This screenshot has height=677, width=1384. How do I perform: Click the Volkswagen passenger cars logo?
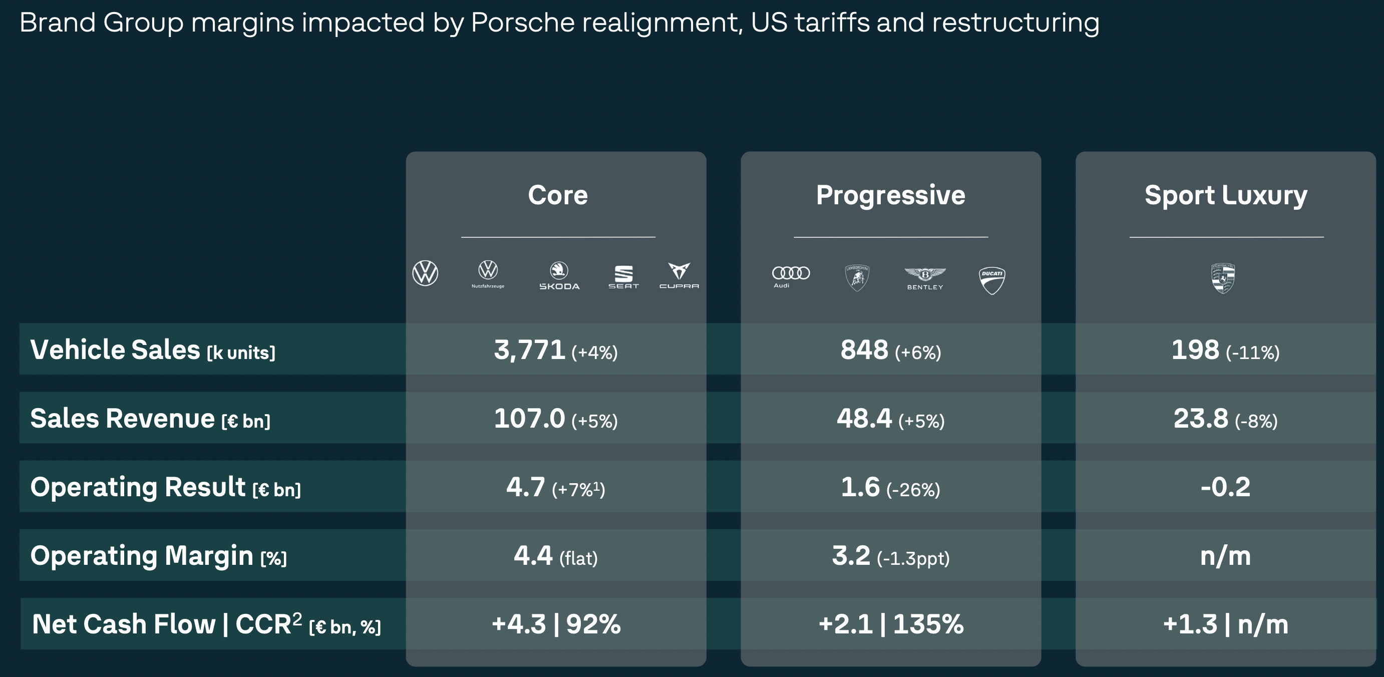point(425,273)
